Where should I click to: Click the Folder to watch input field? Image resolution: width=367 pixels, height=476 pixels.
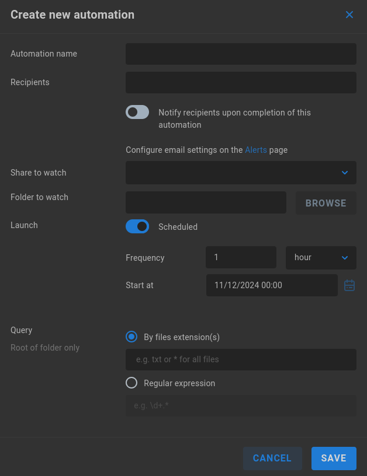[206, 202]
